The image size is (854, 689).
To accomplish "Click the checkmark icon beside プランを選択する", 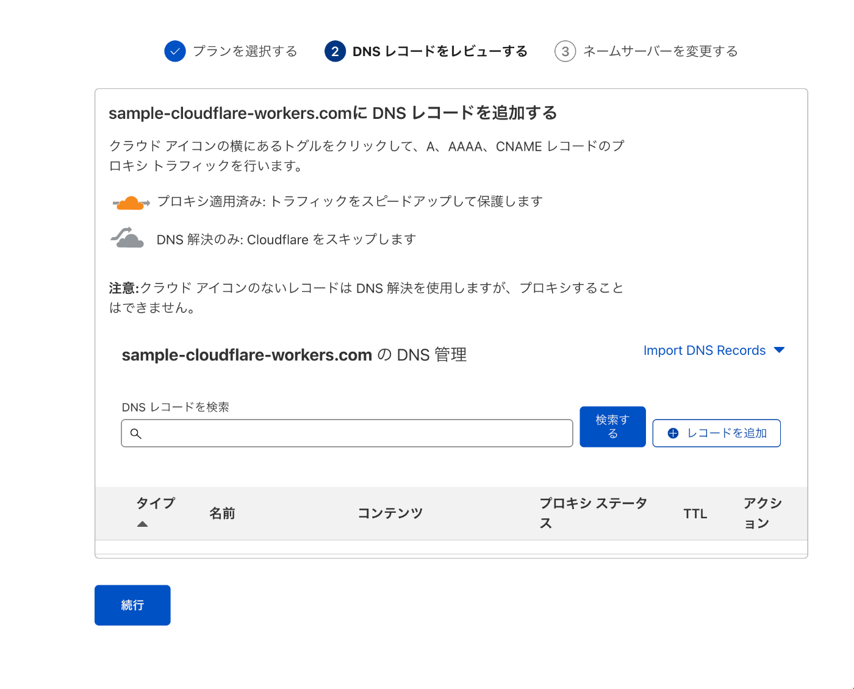I will tap(174, 51).
